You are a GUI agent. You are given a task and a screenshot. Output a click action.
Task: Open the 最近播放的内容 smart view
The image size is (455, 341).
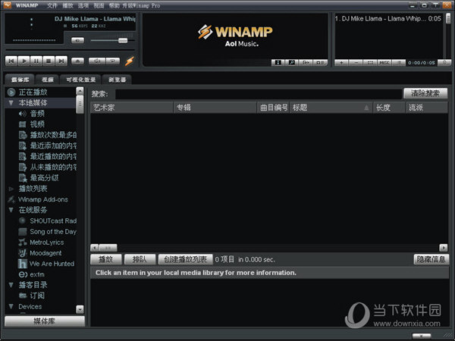click(x=48, y=156)
